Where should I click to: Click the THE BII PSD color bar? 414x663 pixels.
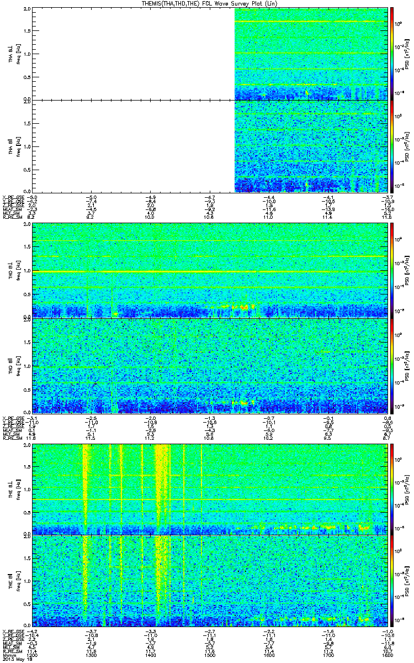click(x=392, y=581)
